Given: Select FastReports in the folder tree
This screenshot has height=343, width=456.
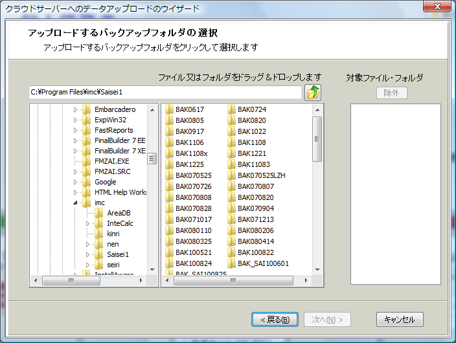Looking at the screenshot, I should point(114,130).
